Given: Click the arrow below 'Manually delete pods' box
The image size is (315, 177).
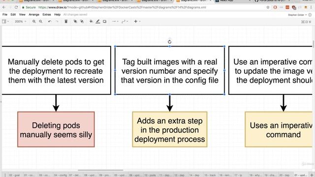Looking at the screenshot, I should point(56,103).
